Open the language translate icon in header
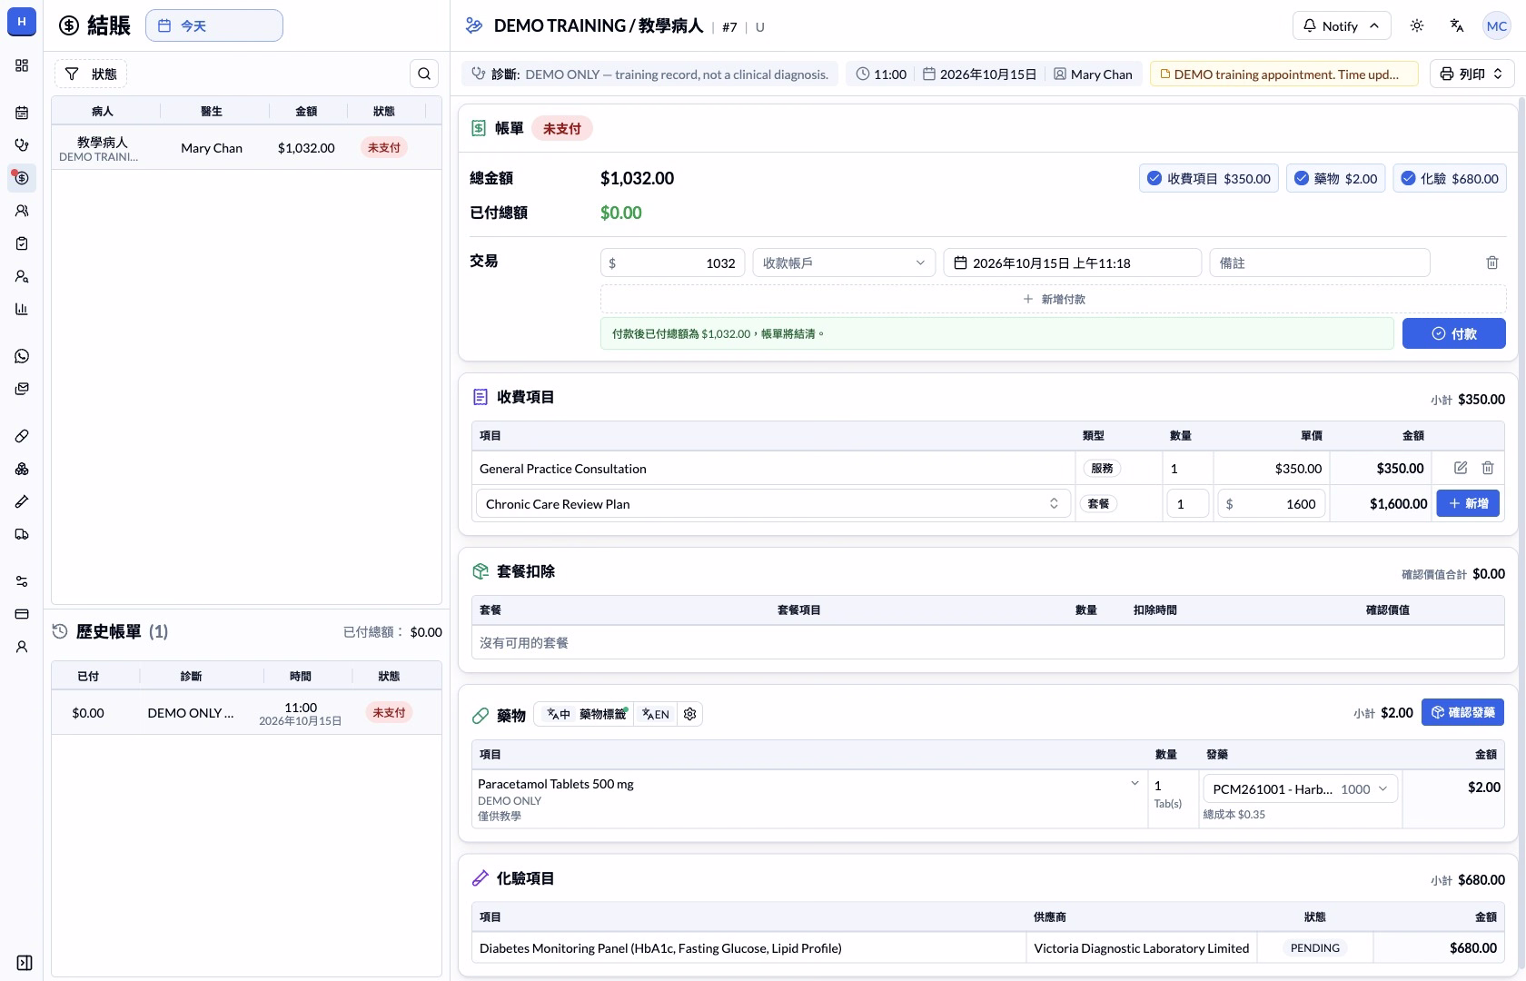This screenshot has width=1526, height=981. coord(1457,25)
